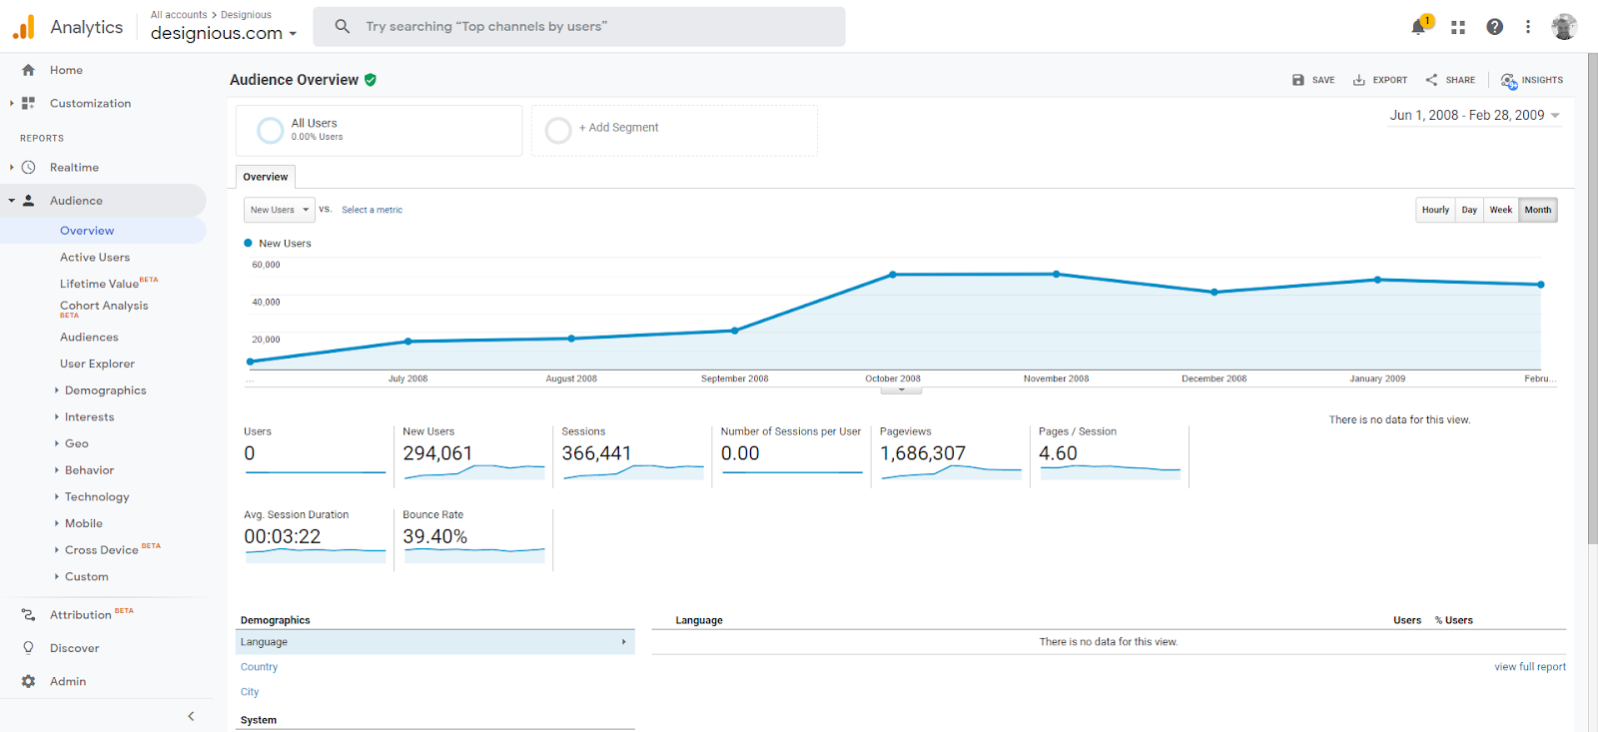
Task: Click the user profile avatar
Action: point(1564,27)
